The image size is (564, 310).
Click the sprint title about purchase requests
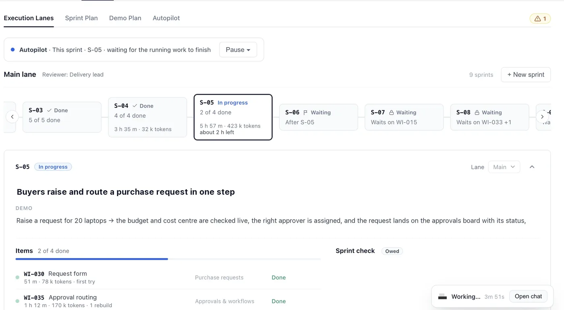[x=126, y=192]
